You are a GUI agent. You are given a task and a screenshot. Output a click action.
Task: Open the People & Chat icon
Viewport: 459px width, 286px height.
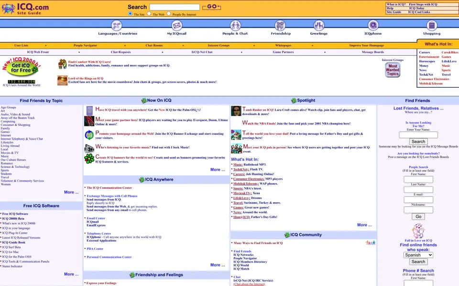[235, 26]
